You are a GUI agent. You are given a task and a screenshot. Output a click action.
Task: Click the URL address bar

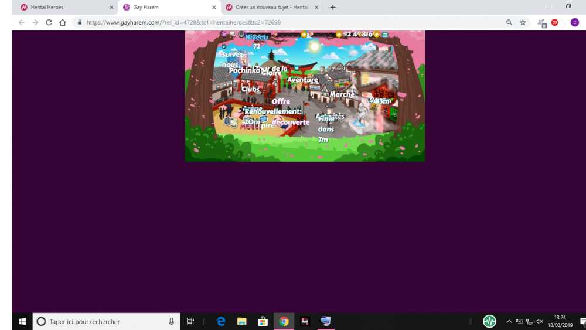click(293, 22)
